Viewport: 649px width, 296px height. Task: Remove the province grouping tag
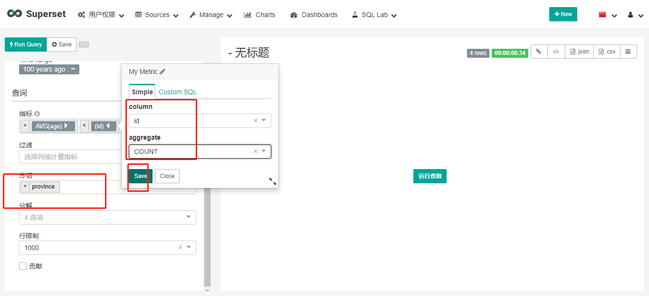tap(25, 187)
